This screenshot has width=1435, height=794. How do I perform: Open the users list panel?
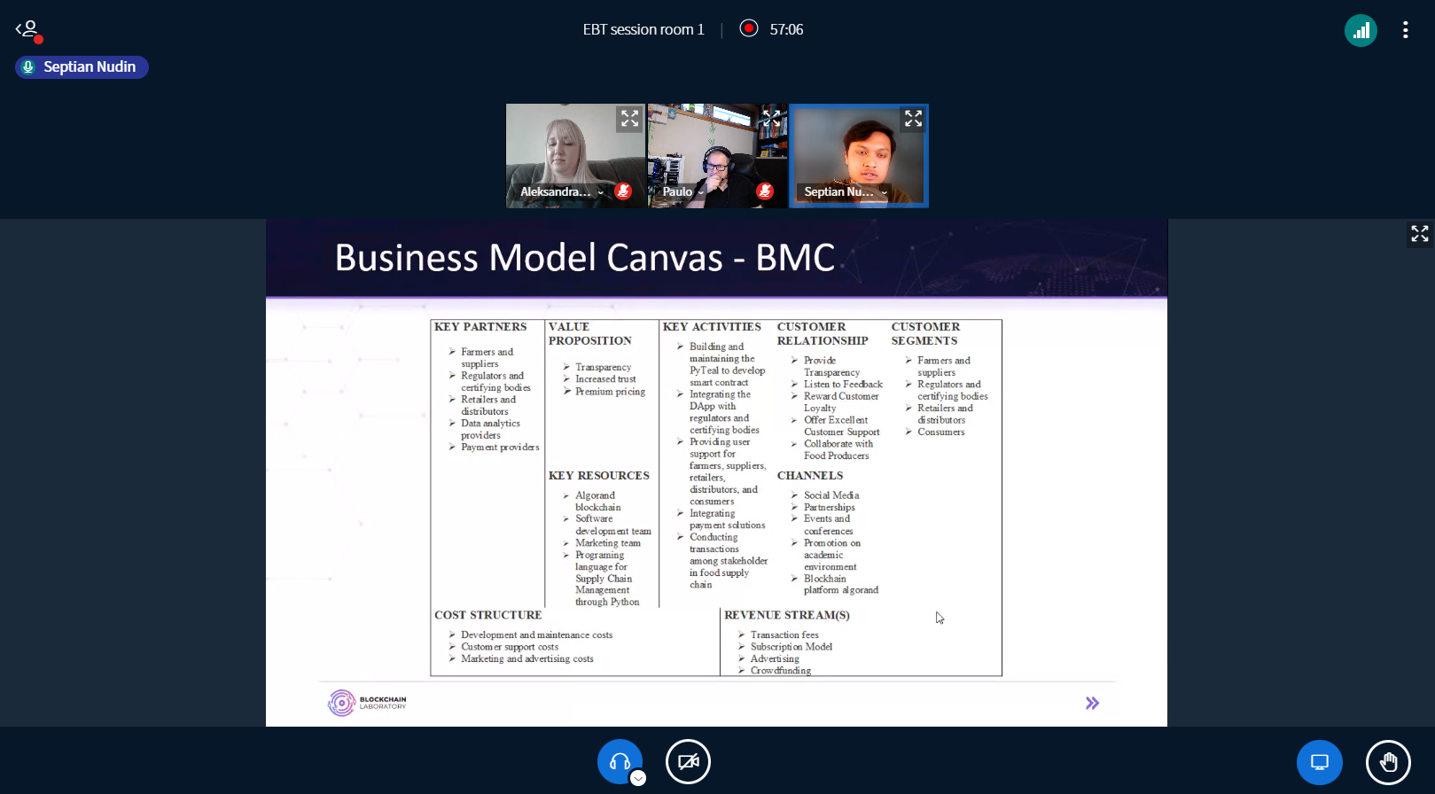pos(28,30)
